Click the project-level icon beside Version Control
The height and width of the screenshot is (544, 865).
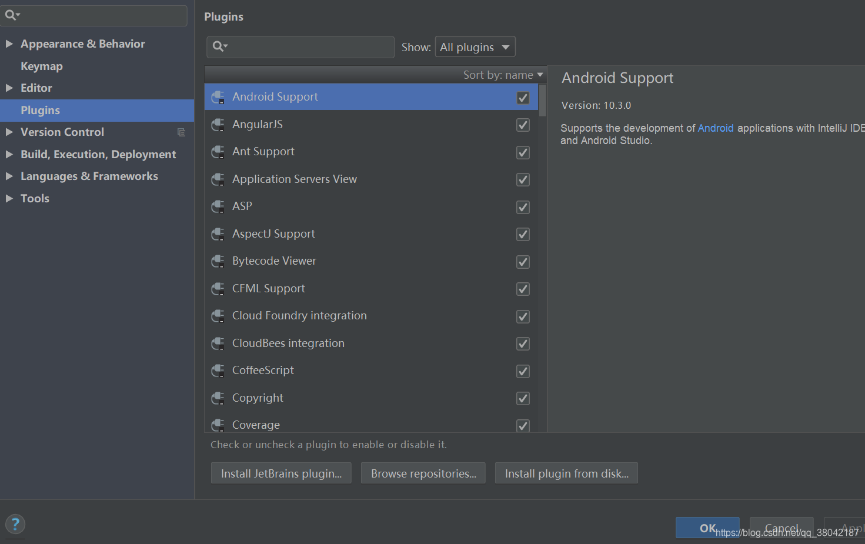click(x=181, y=132)
